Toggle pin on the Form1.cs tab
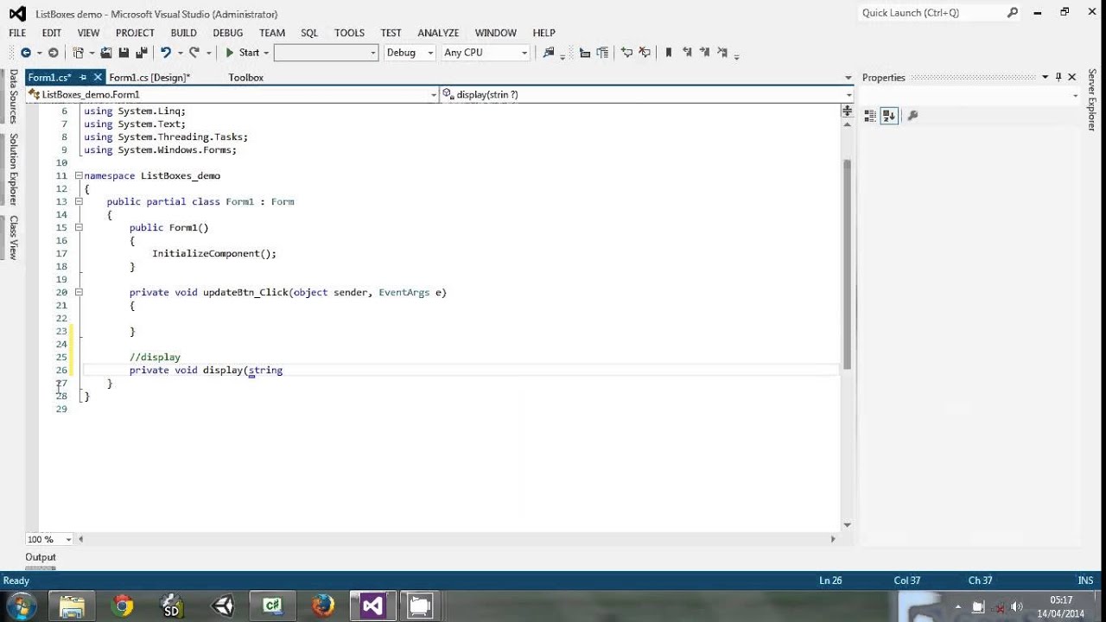This screenshot has width=1106, height=622. [83, 78]
